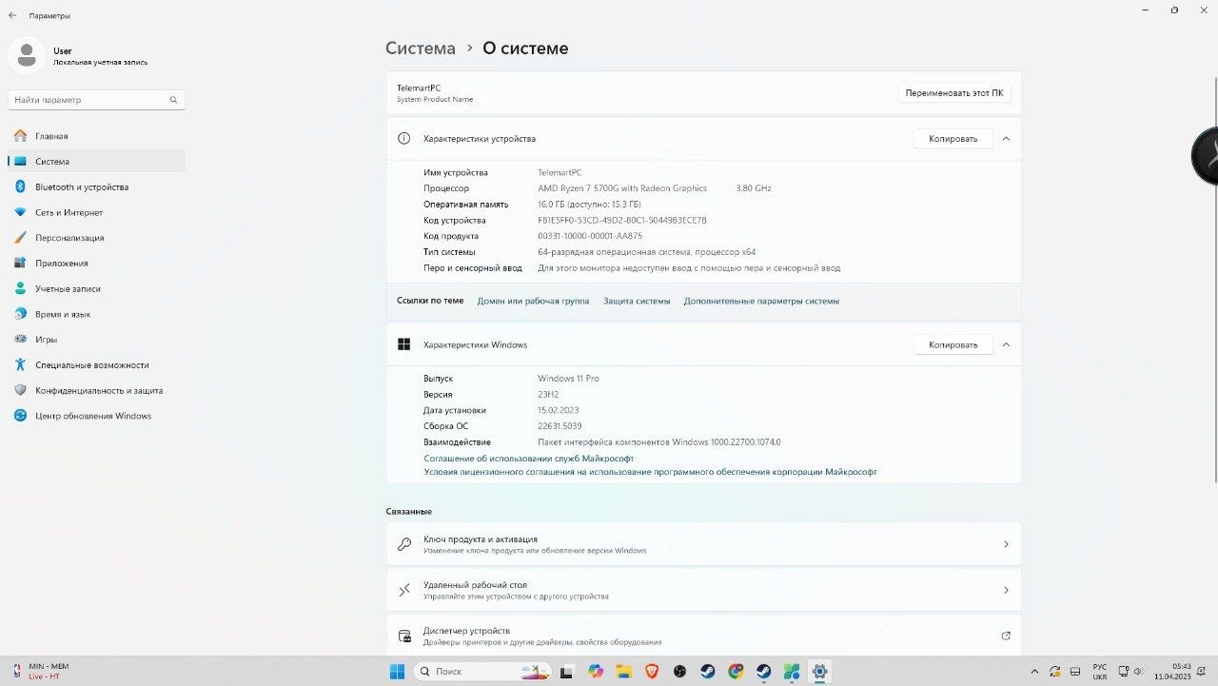Viewport: 1218px width, 686px height.
Task: Open Персонализация settings
Action: 96,238
